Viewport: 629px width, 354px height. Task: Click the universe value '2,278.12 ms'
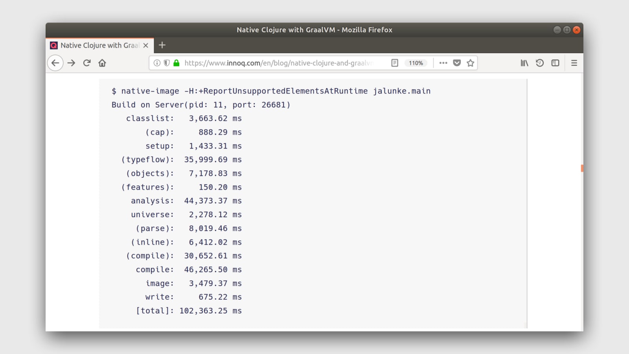(x=215, y=215)
